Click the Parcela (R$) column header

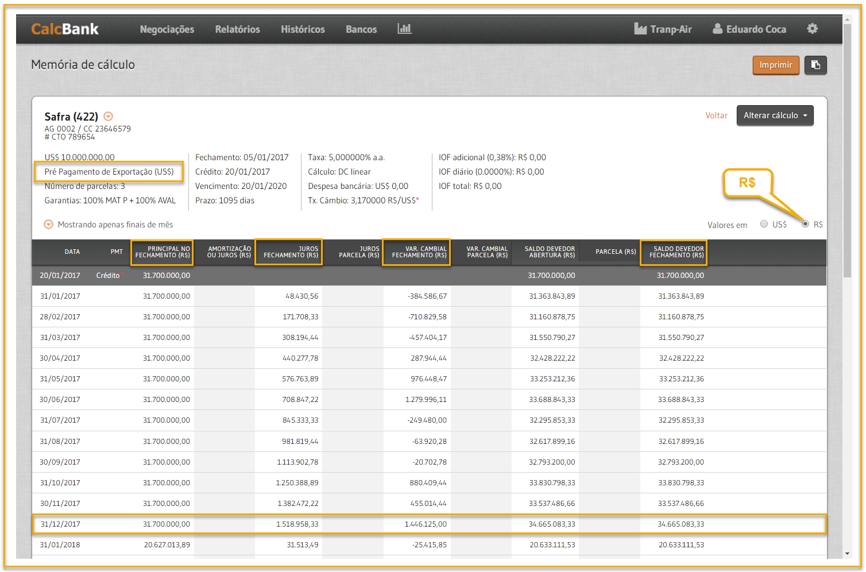point(615,252)
